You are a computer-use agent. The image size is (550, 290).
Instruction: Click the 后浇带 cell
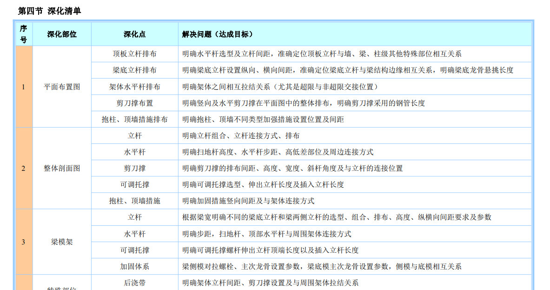[x=134, y=283]
